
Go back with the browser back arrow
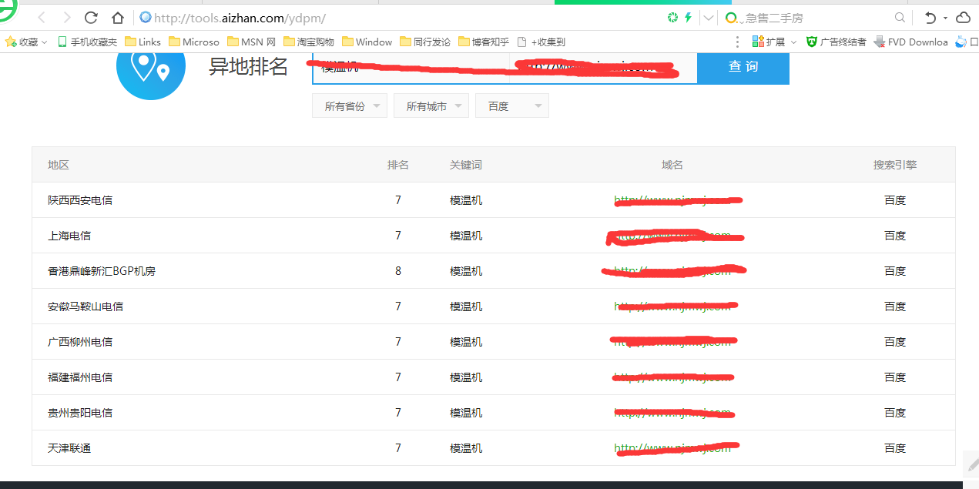[x=42, y=18]
